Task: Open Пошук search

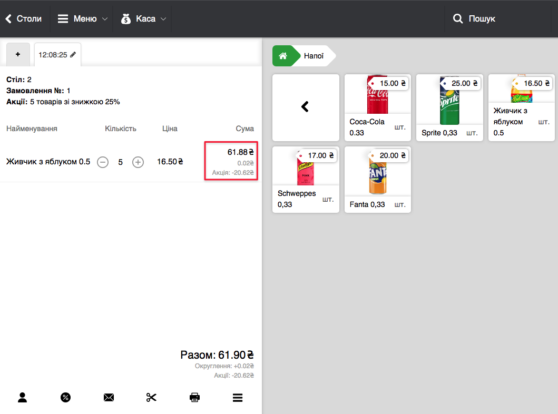Action: click(474, 19)
